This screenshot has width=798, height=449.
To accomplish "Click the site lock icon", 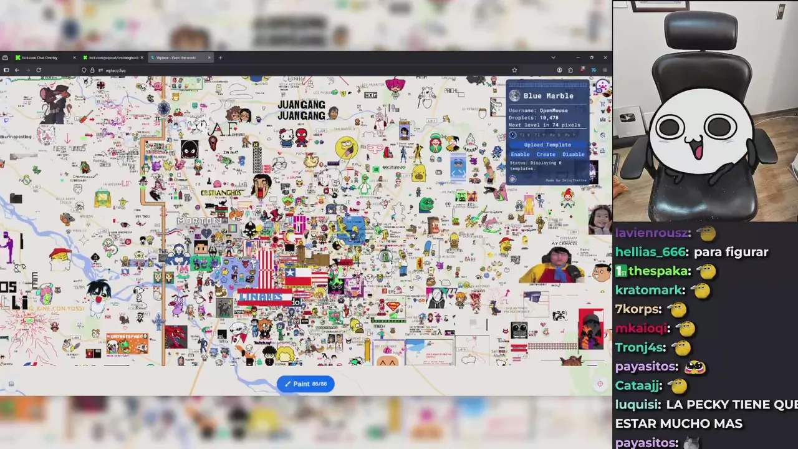I will point(92,70).
